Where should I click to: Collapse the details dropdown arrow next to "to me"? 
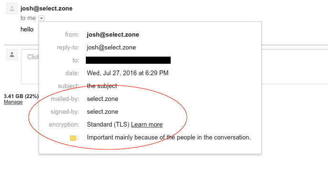(41, 19)
